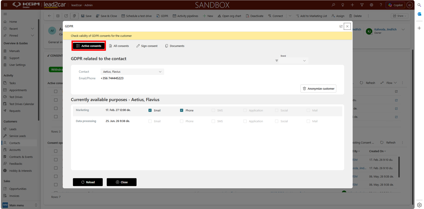This screenshot has height=209, width=424.
Task: Open the Documents tab
Action: coord(175,46)
